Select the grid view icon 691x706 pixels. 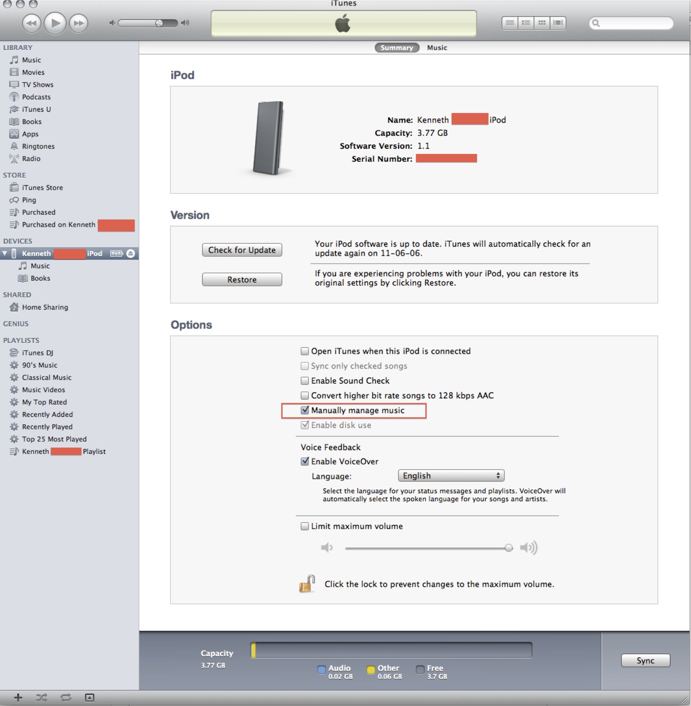542,23
